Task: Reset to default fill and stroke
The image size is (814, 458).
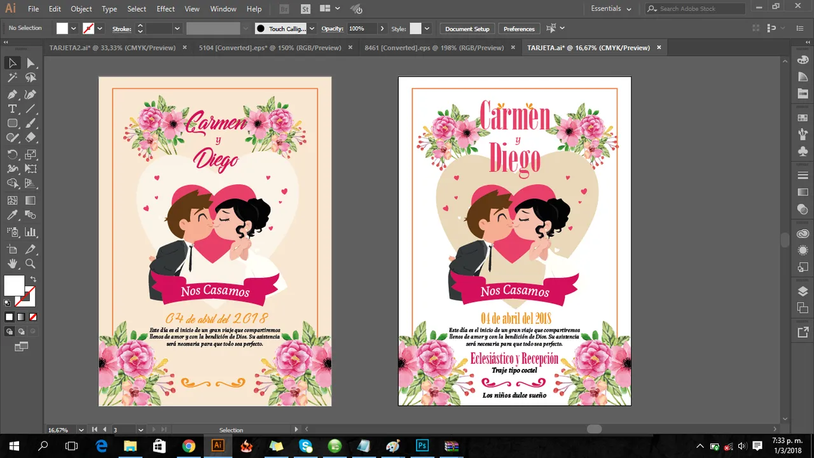Action: coord(8,303)
